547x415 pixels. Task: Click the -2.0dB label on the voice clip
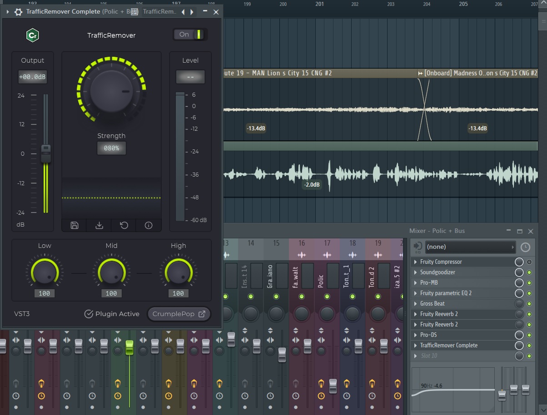pyautogui.click(x=312, y=185)
